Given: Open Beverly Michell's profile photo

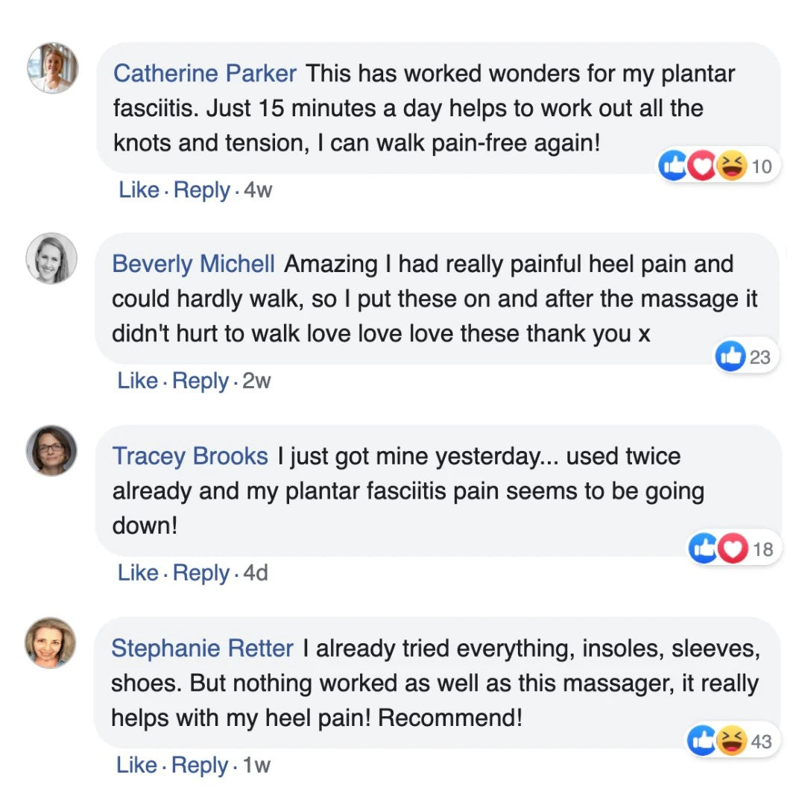Looking at the screenshot, I should click(x=51, y=259).
